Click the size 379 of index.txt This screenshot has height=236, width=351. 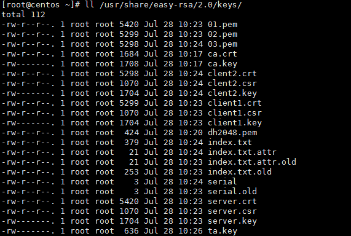[x=132, y=143]
